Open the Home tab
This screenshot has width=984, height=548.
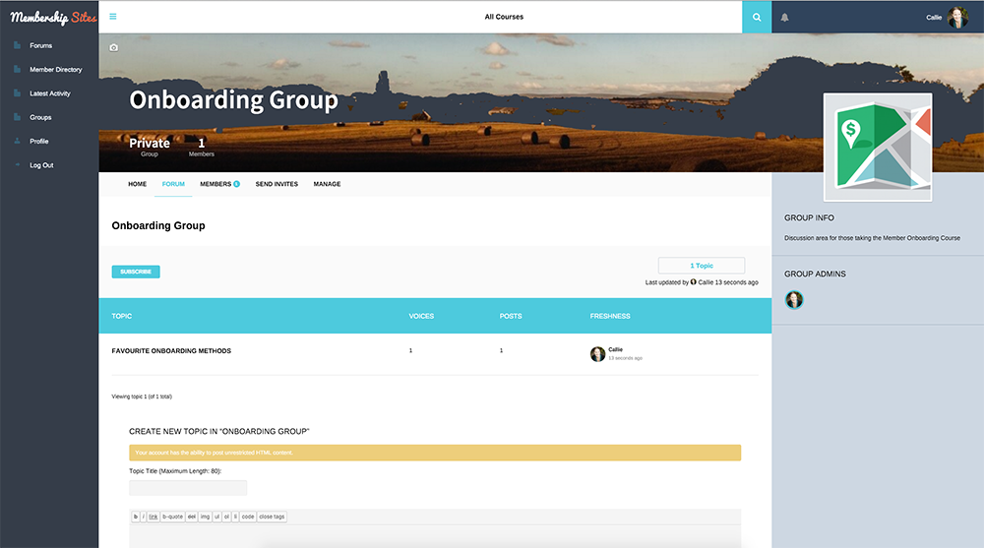click(x=138, y=184)
